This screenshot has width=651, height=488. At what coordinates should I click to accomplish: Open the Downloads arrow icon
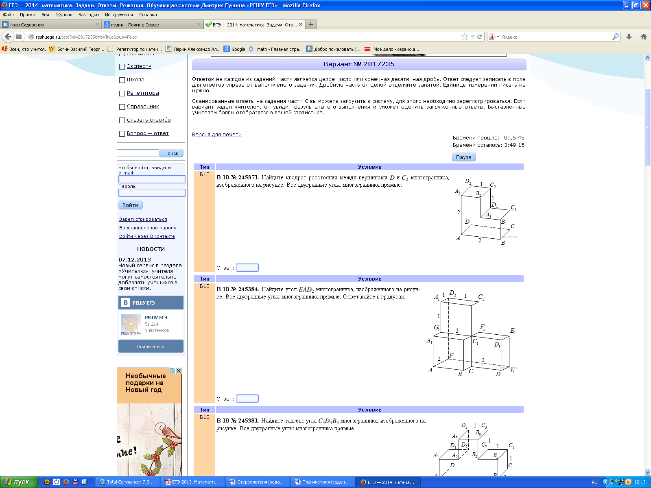point(629,37)
